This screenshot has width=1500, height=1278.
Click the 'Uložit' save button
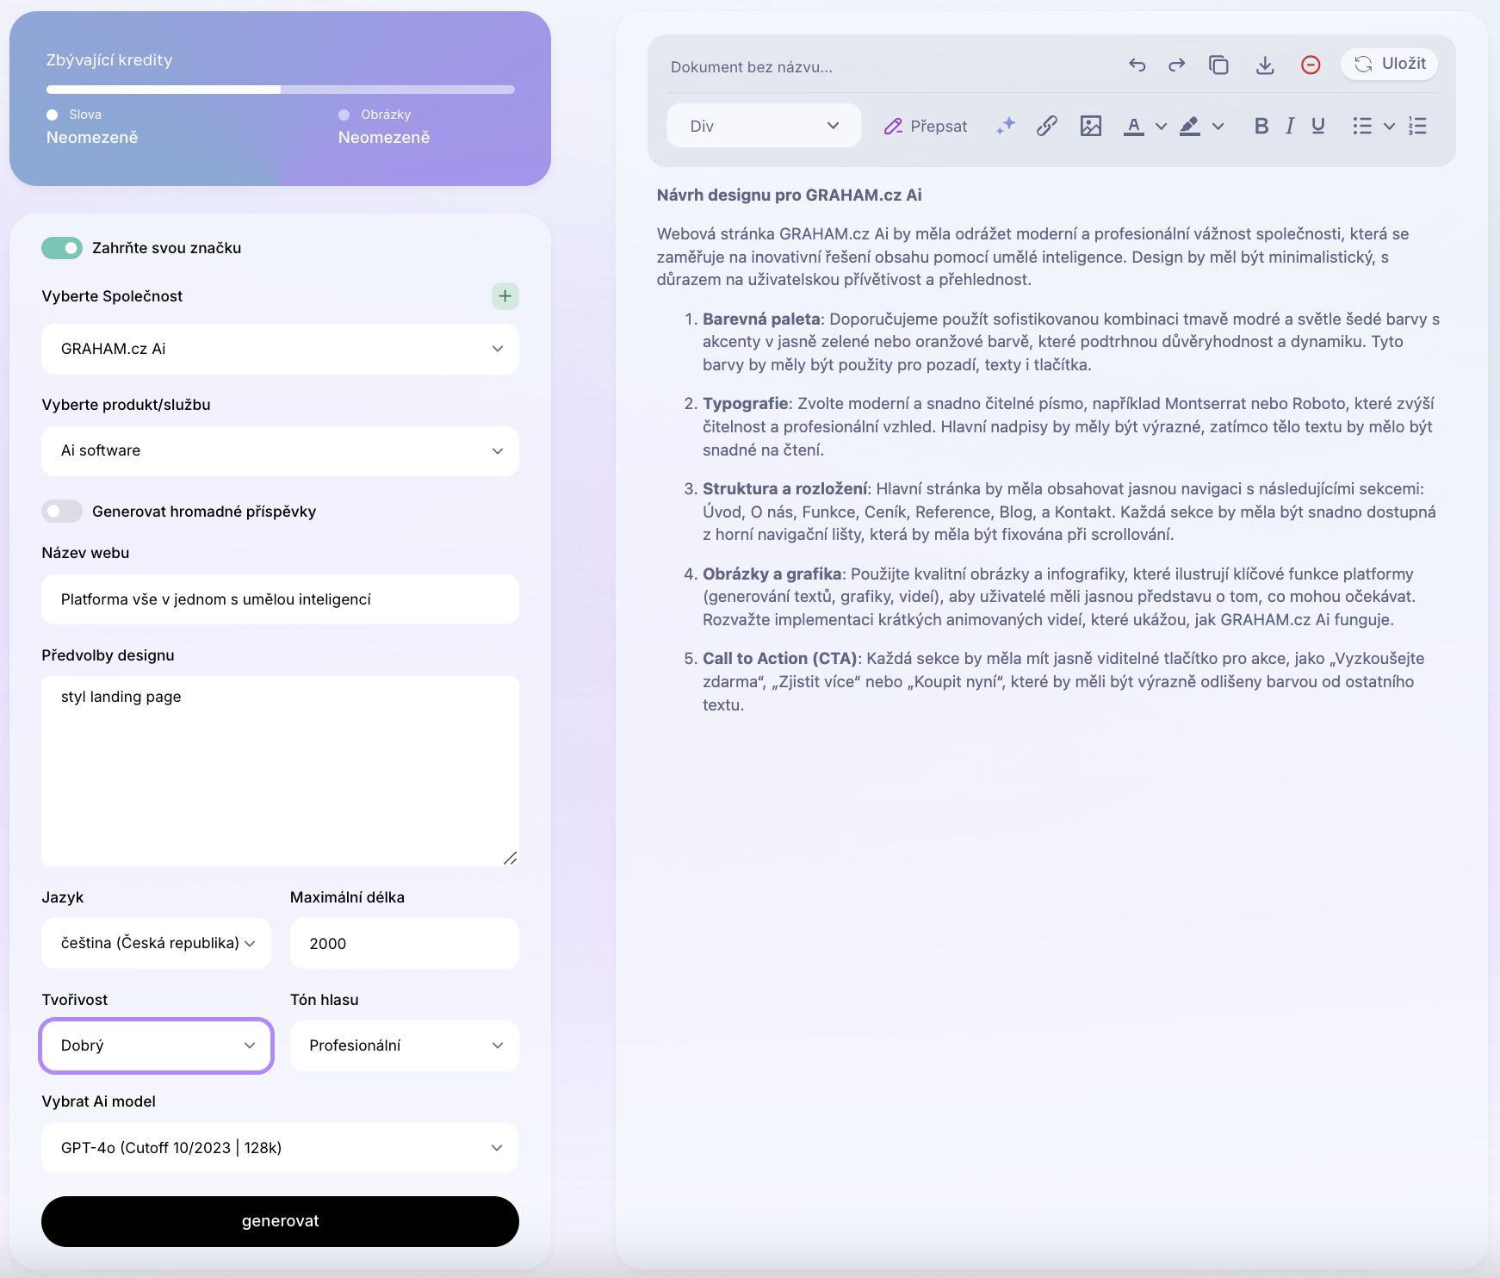tap(1389, 64)
